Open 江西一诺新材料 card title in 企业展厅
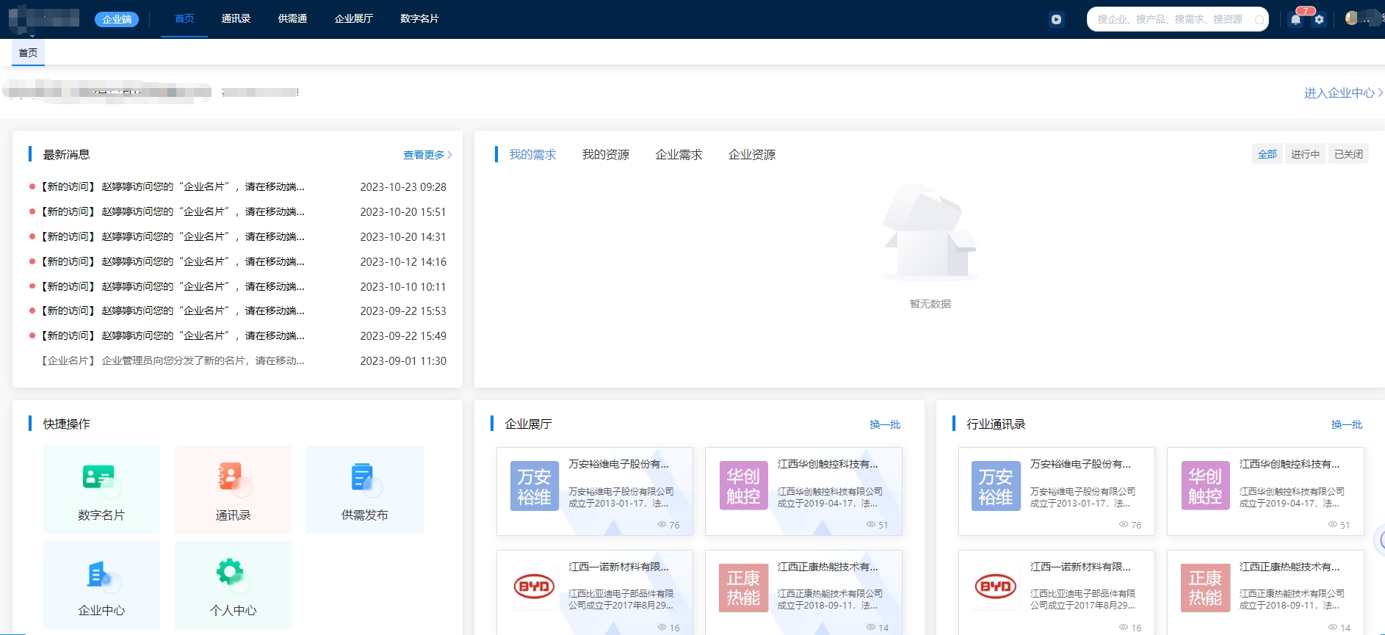The image size is (1385, 635). click(x=618, y=567)
